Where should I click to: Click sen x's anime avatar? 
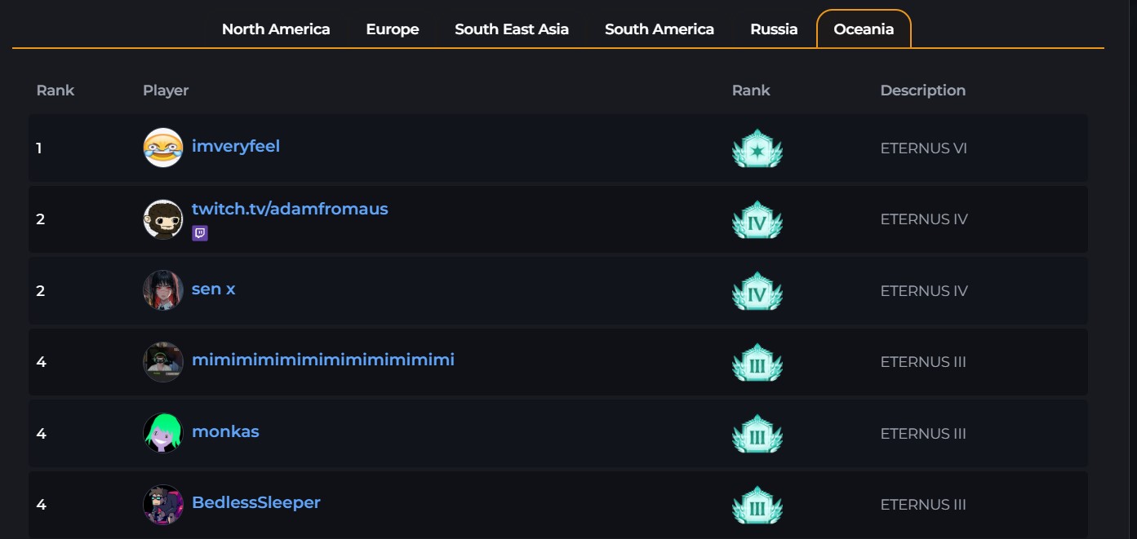click(x=163, y=290)
